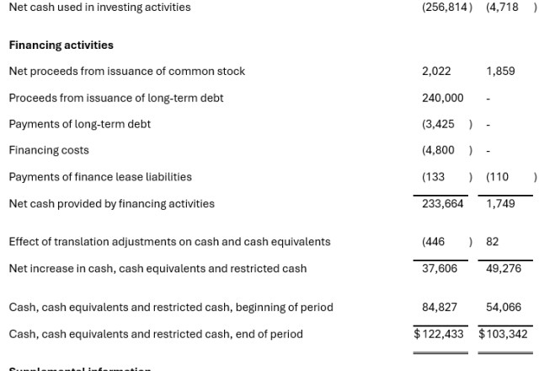This screenshot has width=539, height=371.
Task: Click the $103,342 end of period figure
Action: 503,334
